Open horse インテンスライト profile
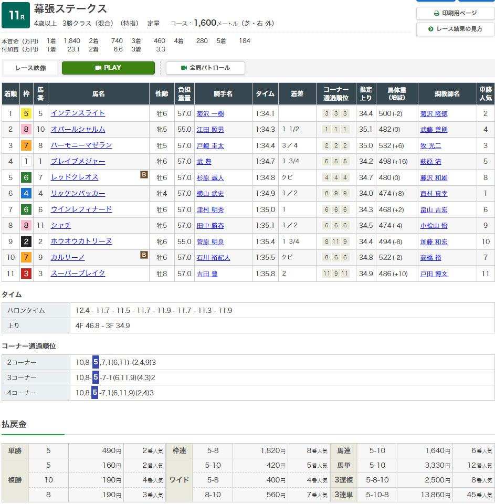 (78, 113)
